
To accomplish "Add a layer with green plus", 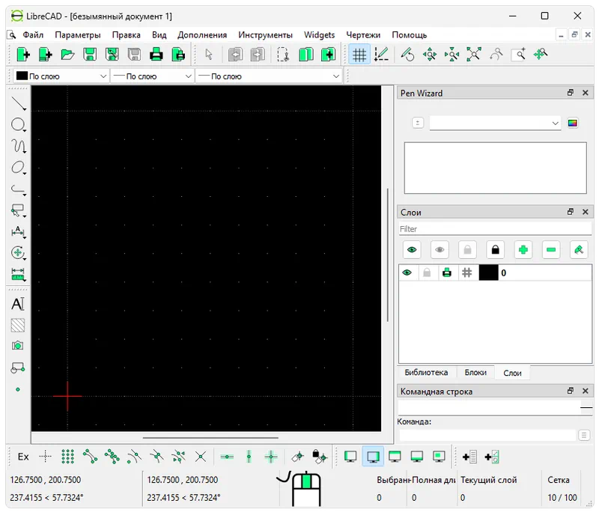I will (x=523, y=250).
